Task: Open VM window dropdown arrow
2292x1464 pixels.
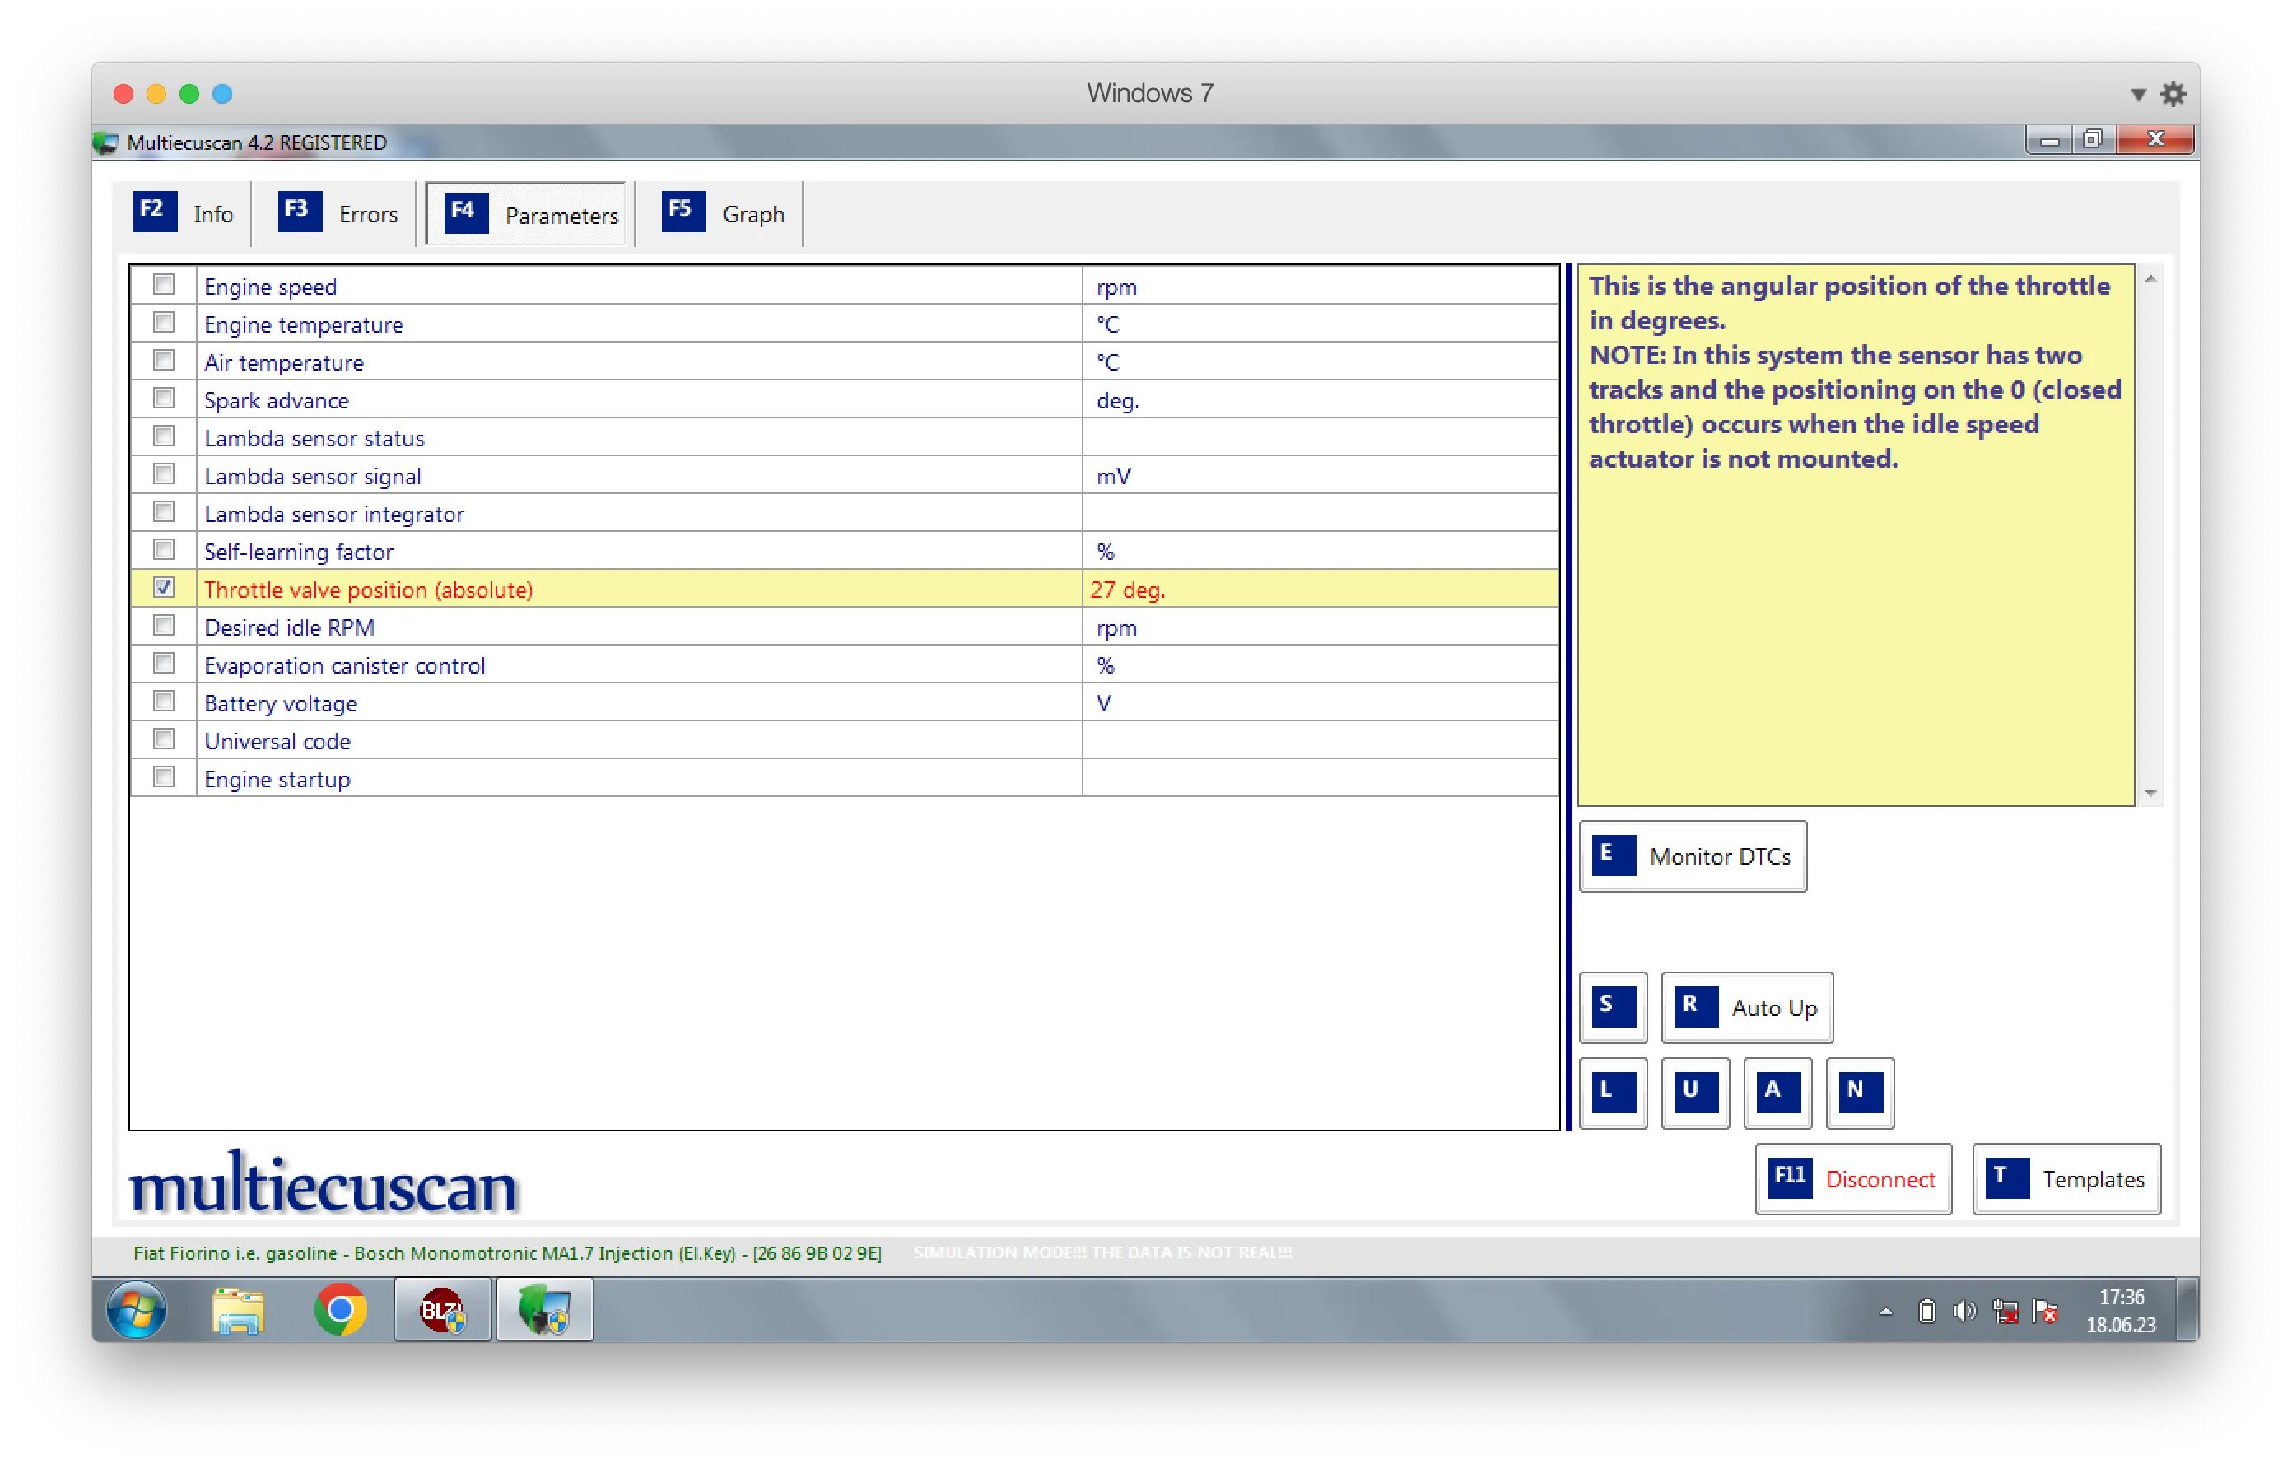Action: [2138, 94]
